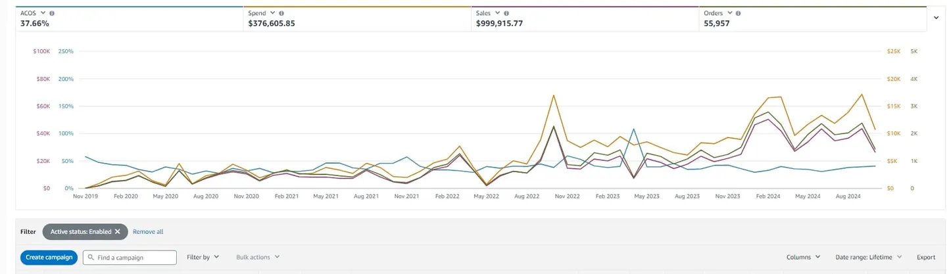Click the Feb 2022 x-axis label

pyautogui.click(x=447, y=196)
